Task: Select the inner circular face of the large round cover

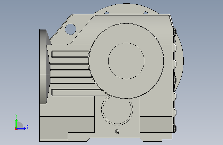Action: (x=126, y=61)
